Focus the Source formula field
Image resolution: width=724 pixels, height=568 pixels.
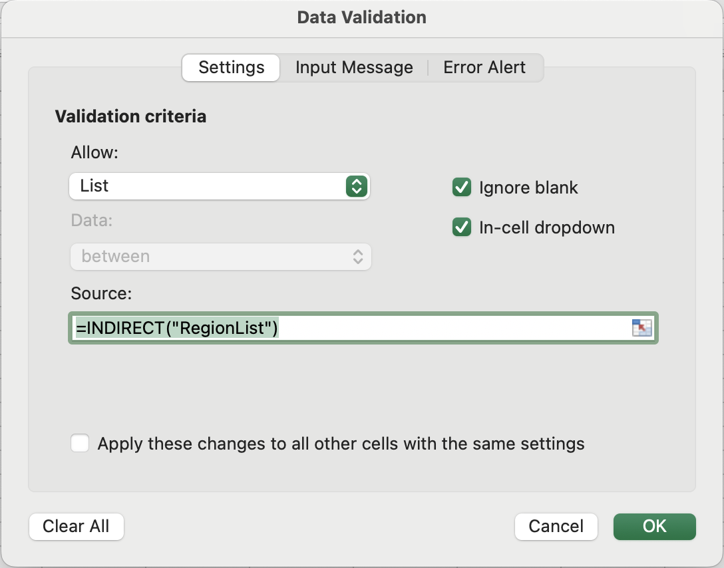pyautogui.click(x=363, y=328)
